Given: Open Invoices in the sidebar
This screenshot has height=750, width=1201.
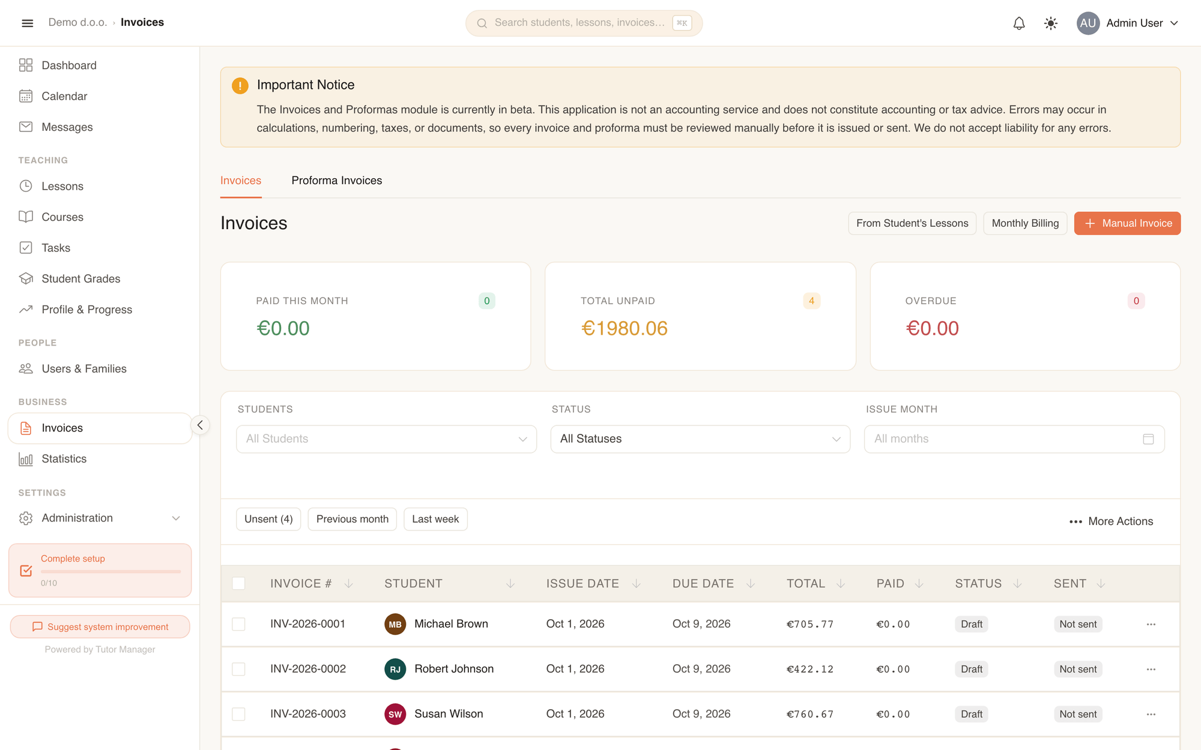Looking at the screenshot, I should (100, 428).
